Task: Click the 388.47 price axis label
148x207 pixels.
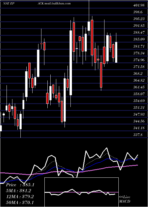Action: point(138,33)
